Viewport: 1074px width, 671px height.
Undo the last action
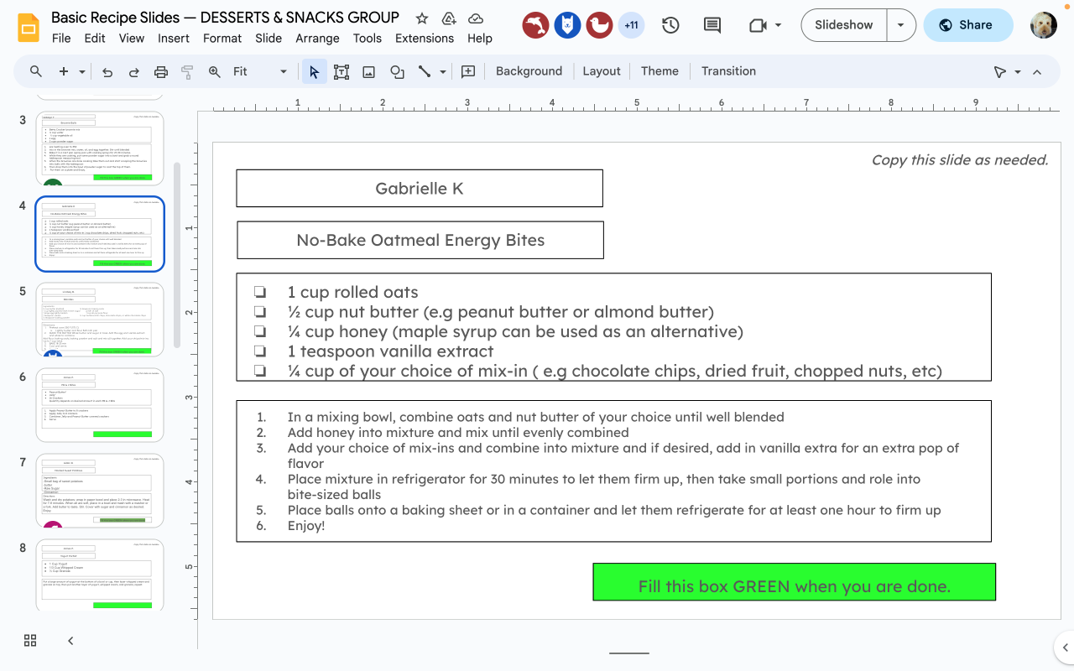(x=107, y=71)
